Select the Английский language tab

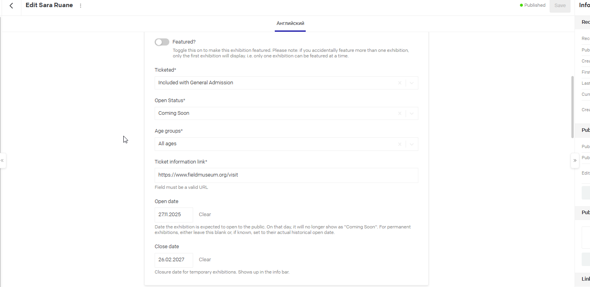pos(290,23)
